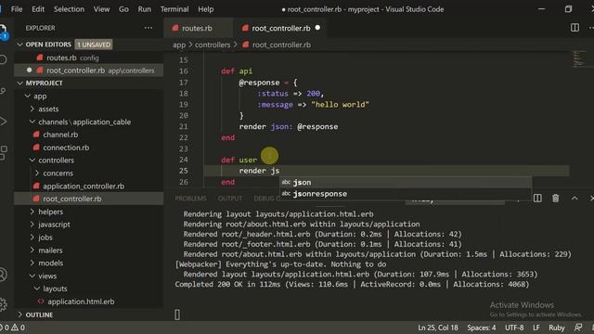
Task: Click the unsaved dot beside root_controller.rb in Open Editors
Action: coord(29,71)
